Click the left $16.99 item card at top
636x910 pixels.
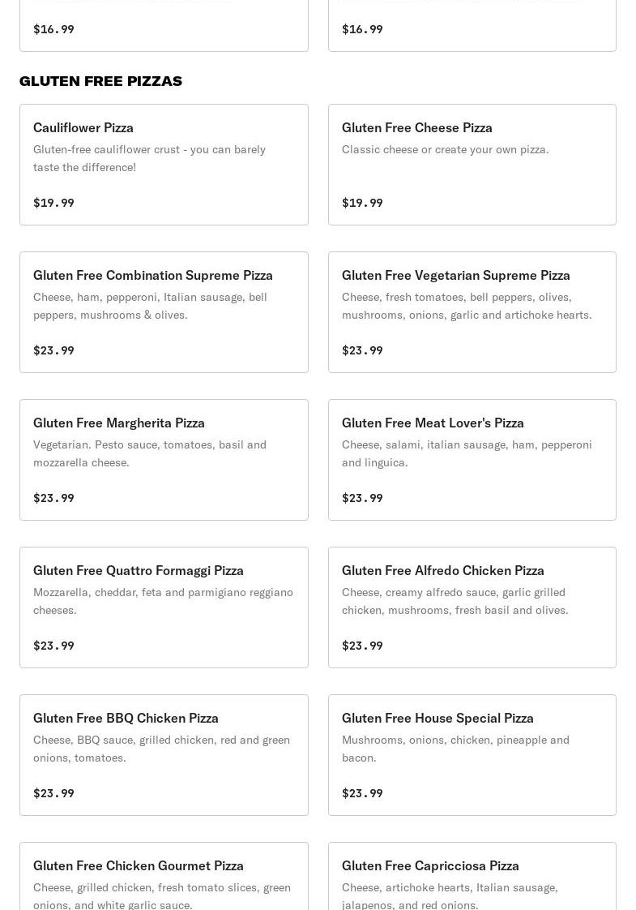click(164, 25)
